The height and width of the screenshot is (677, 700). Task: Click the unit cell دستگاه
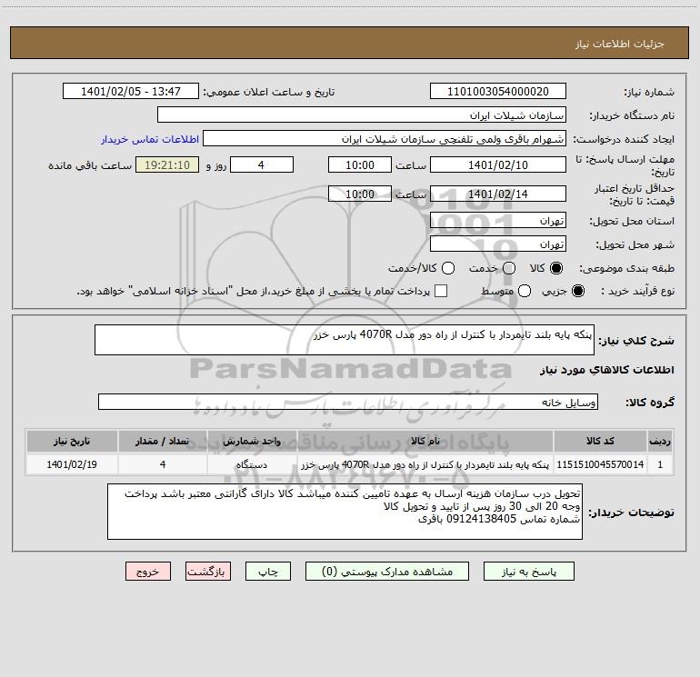(x=252, y=464)
